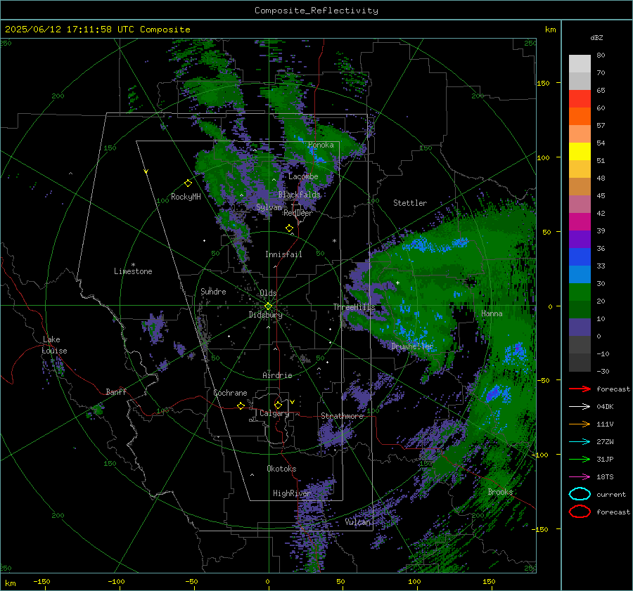Click the yellow diamond marker at Didsbury radar center
The image size is (633, 591).
click(268, 306)
